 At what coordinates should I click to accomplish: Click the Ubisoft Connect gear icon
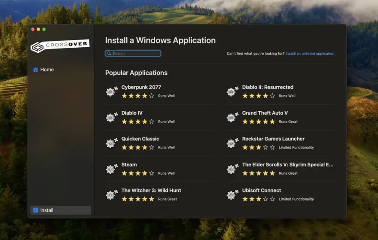232,194
